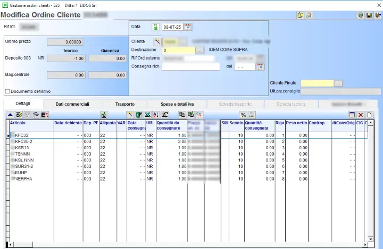Image resolution: width=383 pixels, height=249 pixels.
Task: Tick the Documento definitivo checkbox
Action: [x=7, y=91]
